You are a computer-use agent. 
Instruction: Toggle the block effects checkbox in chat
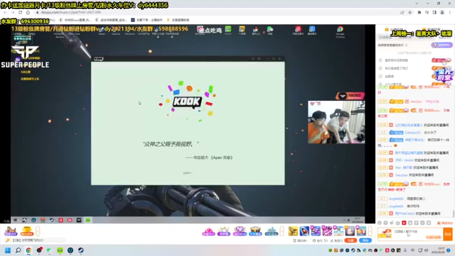click(439, 223)
